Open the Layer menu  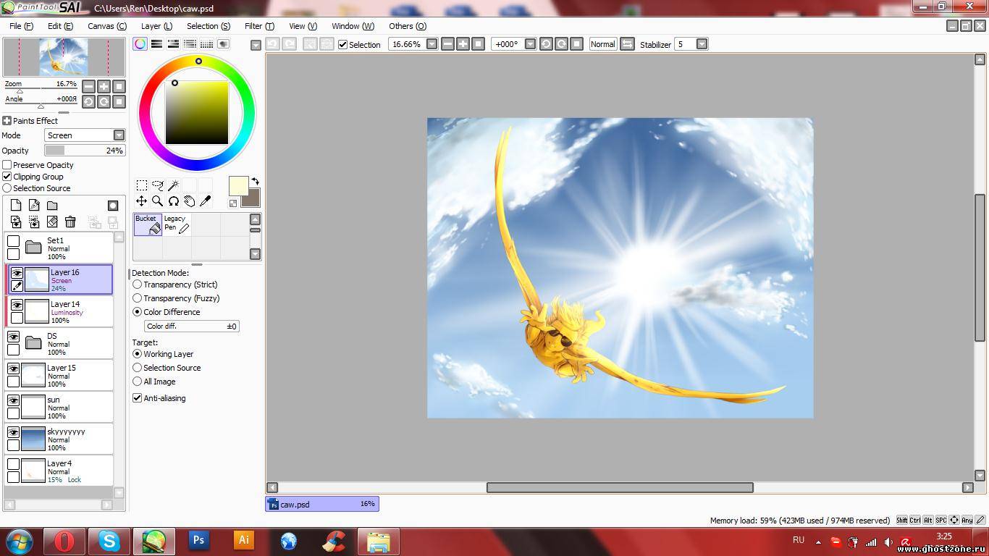click(156, 26)
